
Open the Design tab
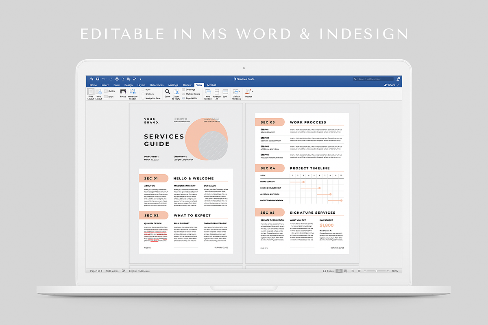point(129,85)
